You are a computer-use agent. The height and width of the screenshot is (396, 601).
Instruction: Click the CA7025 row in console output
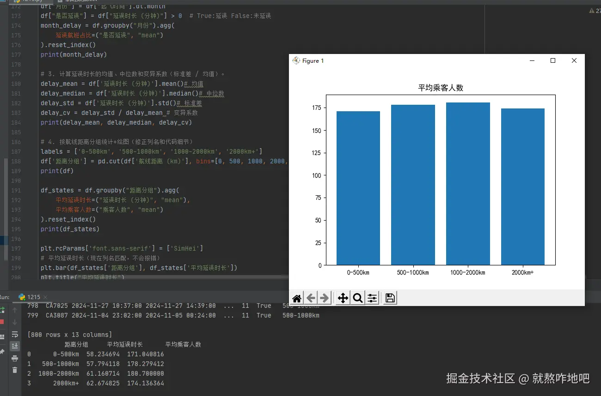[173, 306]
